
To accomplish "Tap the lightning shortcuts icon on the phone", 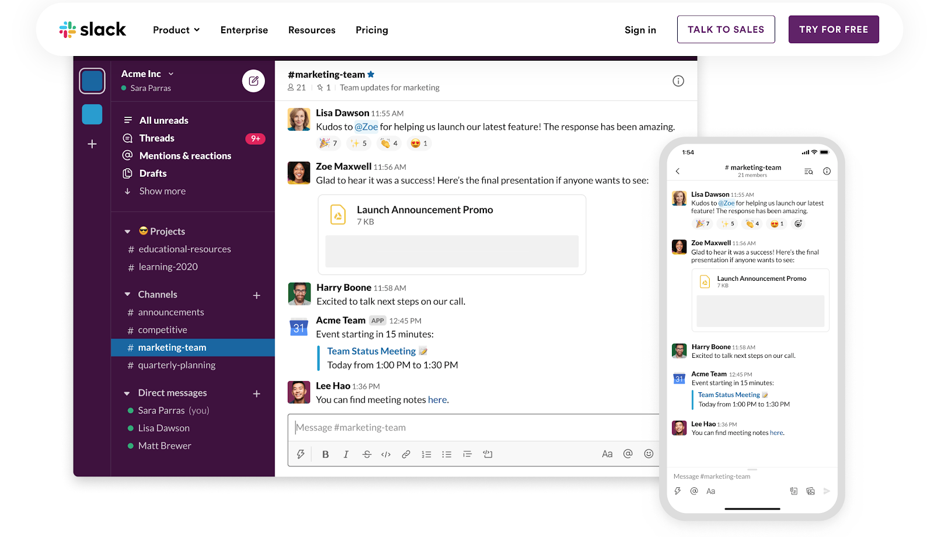I will pyautogui.click(x=678, y=491).
